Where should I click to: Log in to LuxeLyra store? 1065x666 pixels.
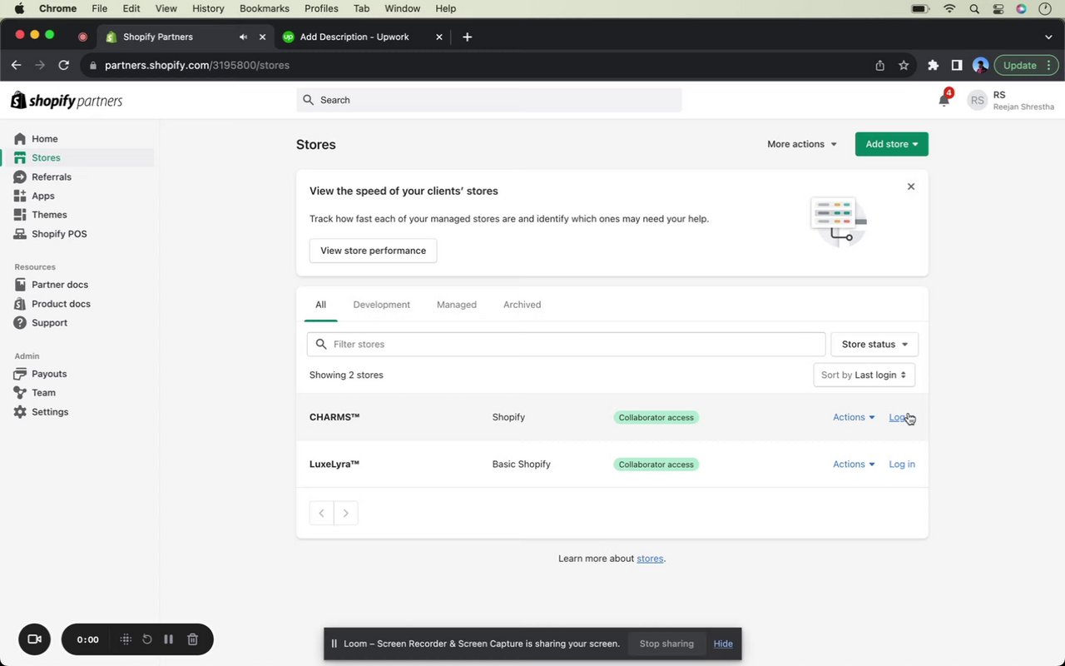[x=902, y=465]
